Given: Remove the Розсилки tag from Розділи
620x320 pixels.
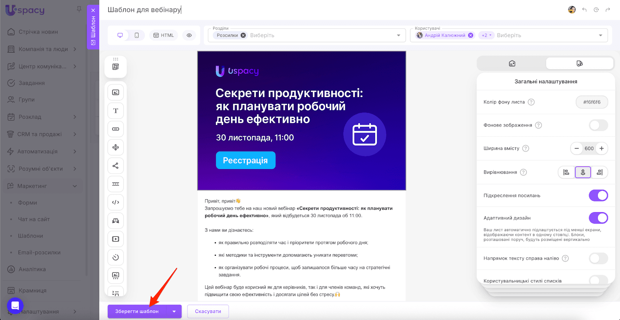Looking at the screenshot, I should (x=243, y=35).
